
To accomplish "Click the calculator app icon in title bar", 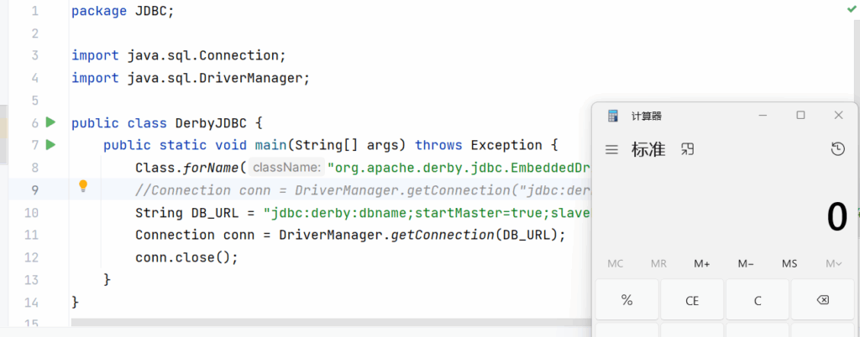I will point(613,116).
